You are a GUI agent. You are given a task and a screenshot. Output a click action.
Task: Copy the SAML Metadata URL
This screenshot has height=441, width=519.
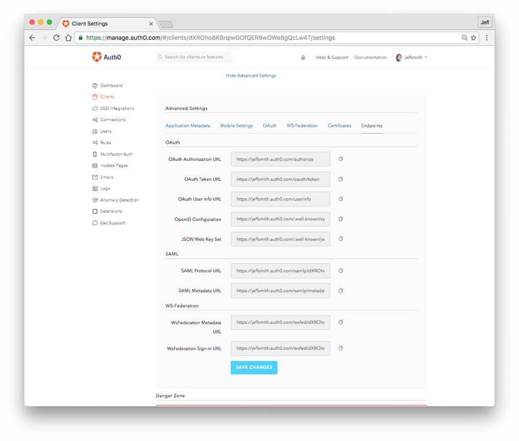tap(341, 291)
